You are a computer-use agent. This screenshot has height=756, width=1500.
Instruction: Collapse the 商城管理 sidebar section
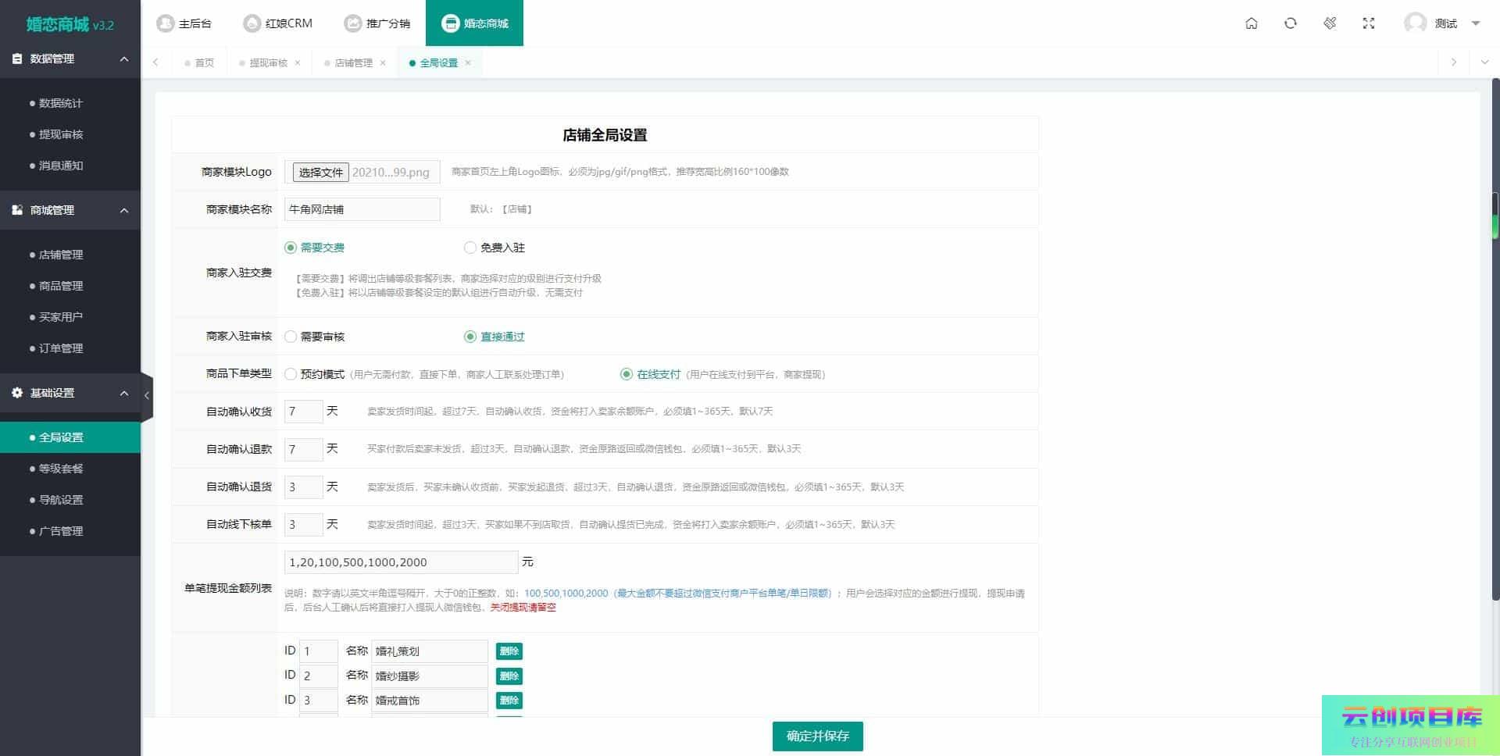[123, 210]
